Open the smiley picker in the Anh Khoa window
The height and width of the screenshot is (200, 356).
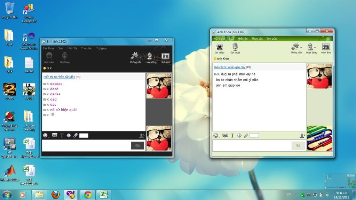click(216, 136)
